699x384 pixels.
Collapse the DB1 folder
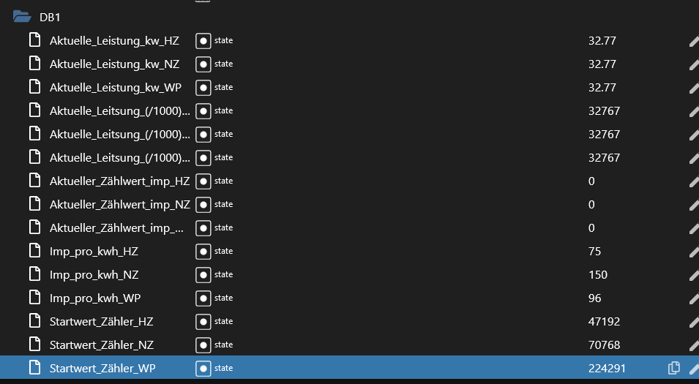(22, 17)
